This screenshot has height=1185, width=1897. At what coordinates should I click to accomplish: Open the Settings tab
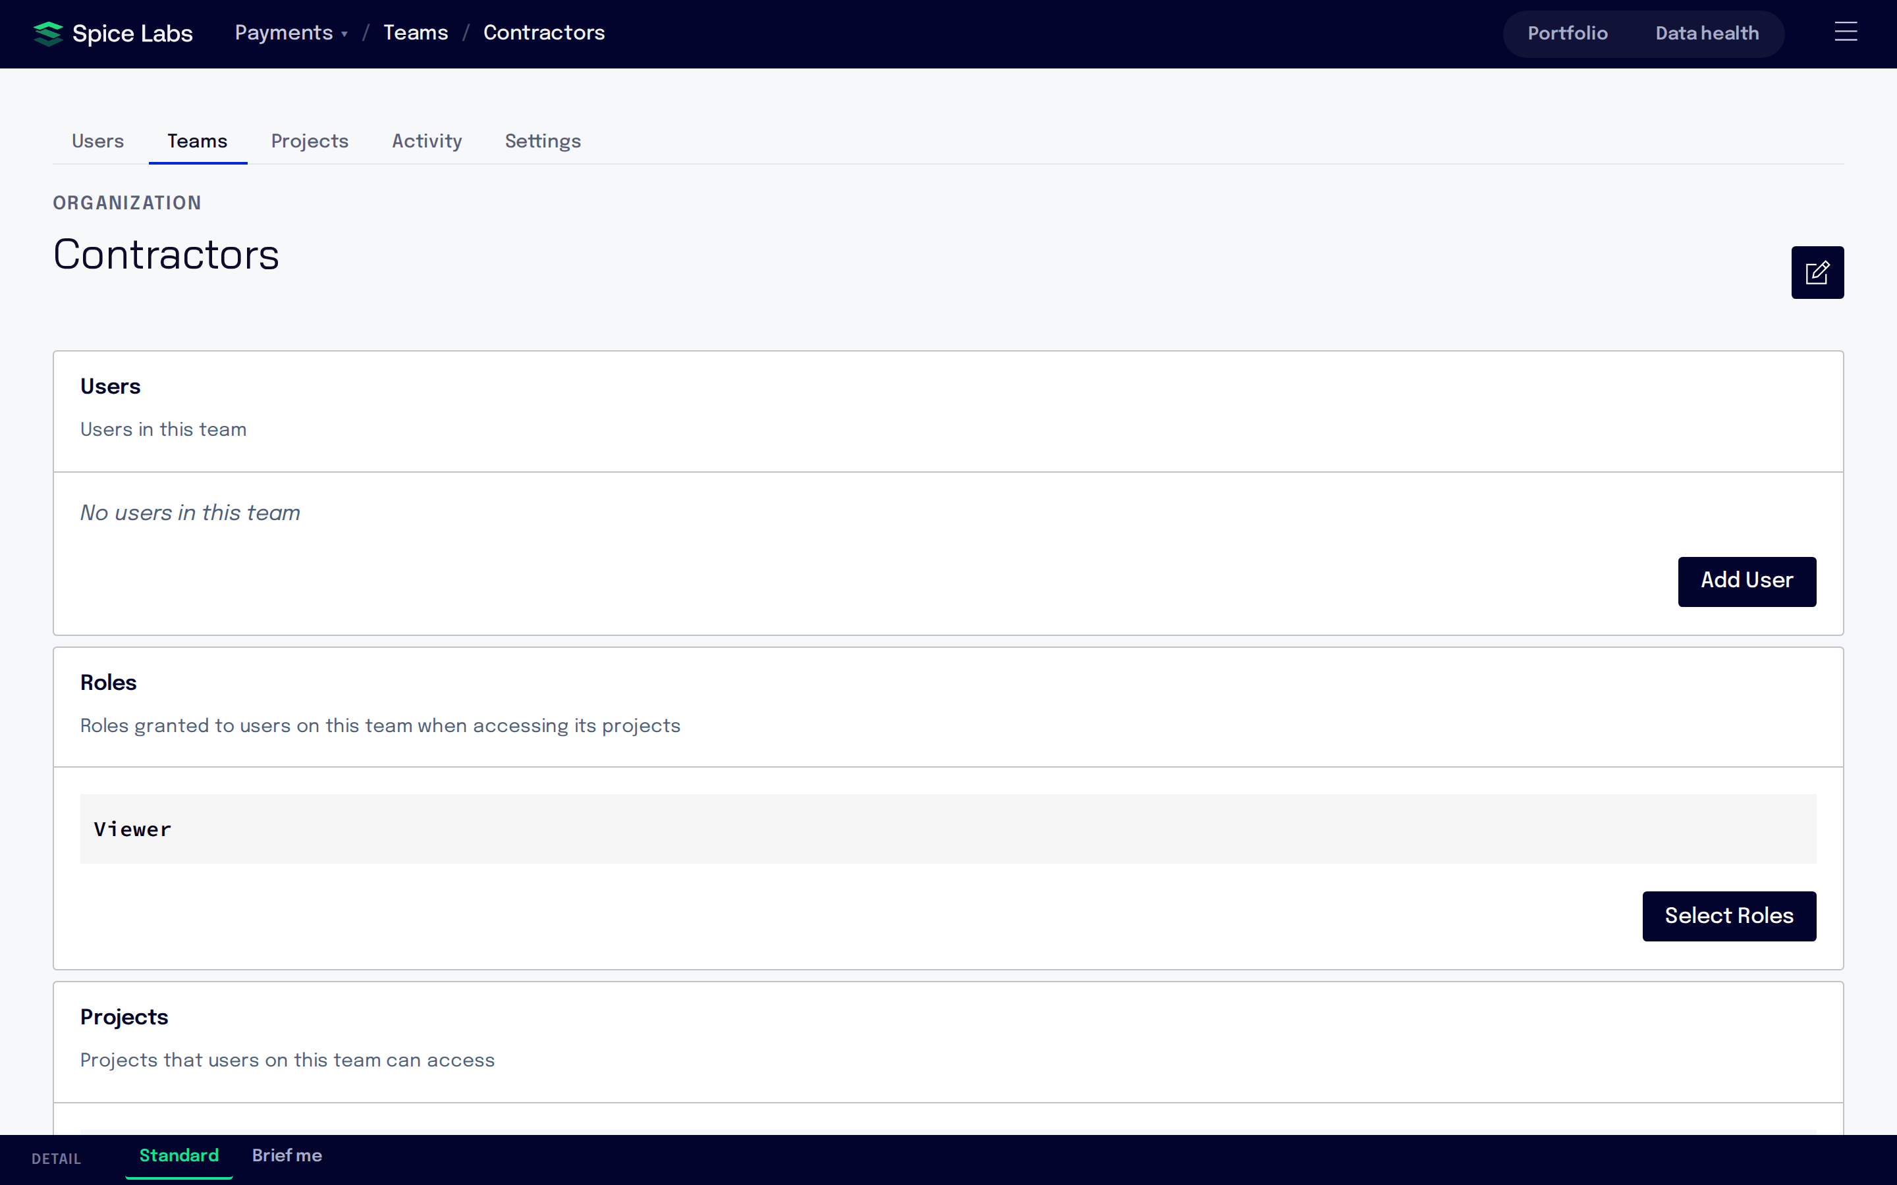click(x=543, y=141)
